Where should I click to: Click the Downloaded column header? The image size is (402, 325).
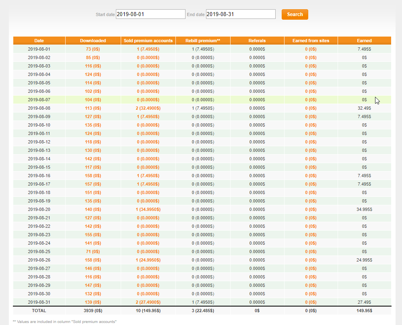93,41
